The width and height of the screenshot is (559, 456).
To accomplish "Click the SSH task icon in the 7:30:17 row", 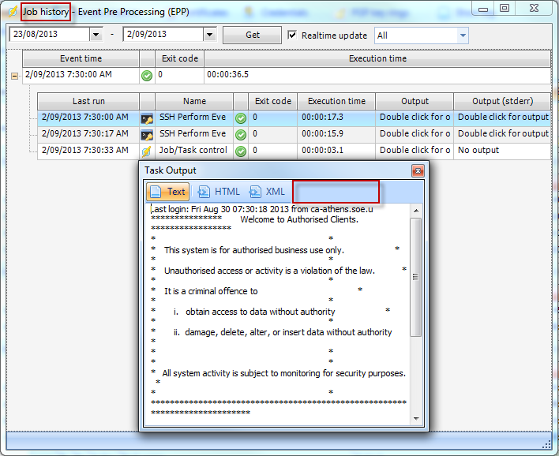I will pos(147,134).
